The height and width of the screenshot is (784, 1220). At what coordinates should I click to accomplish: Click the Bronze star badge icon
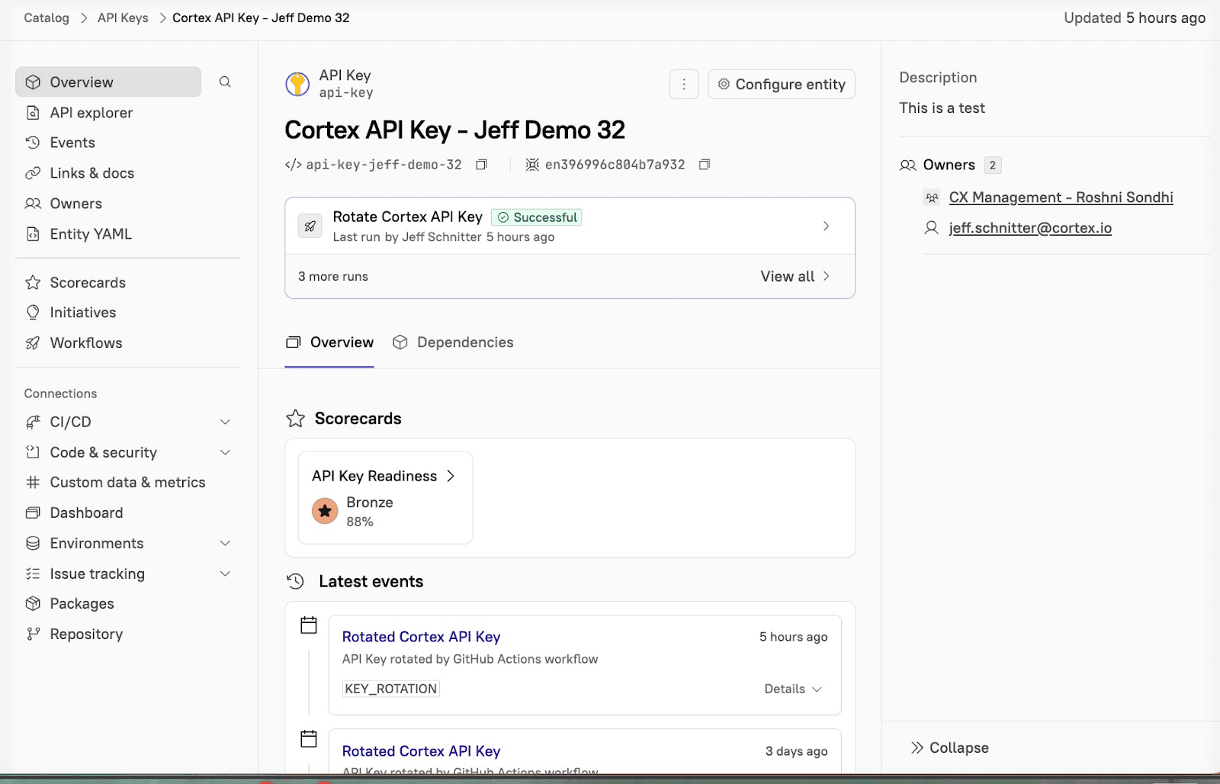click(325, 511)
